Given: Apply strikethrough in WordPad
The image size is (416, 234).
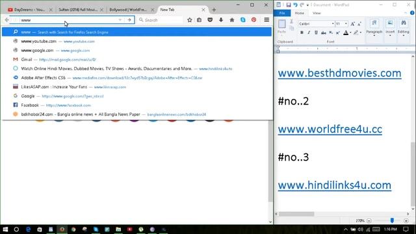Looking at the screenshot, I should click(324, 32).
